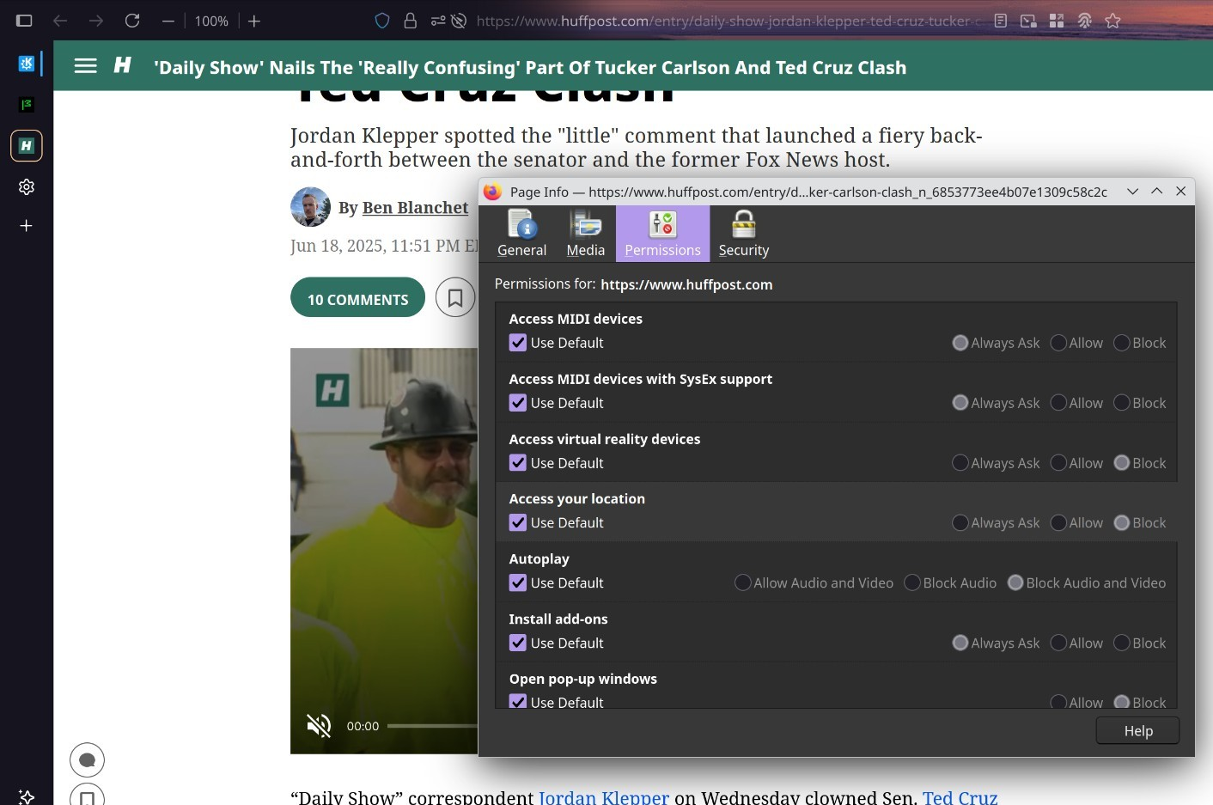1213x805 pixels.
Task: Toggle reader view icon
Action: click(x=1001, y=21)
